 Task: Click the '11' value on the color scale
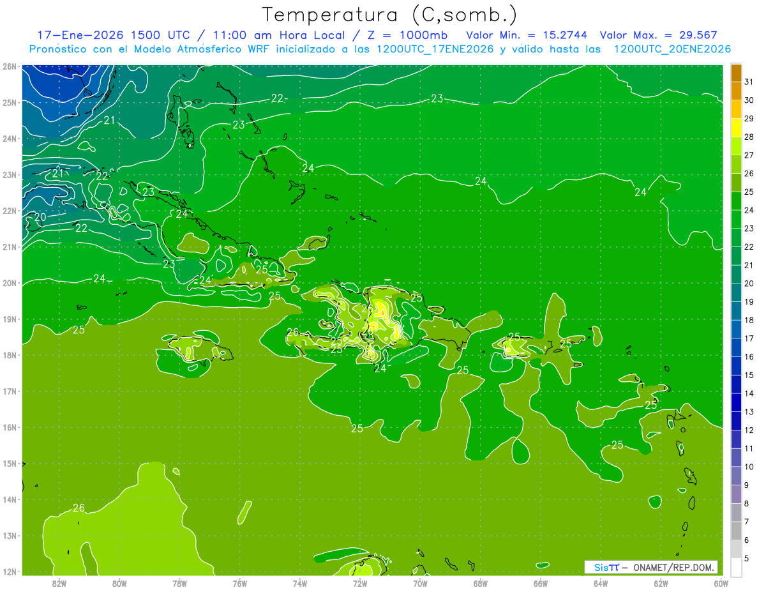[749, 448]
